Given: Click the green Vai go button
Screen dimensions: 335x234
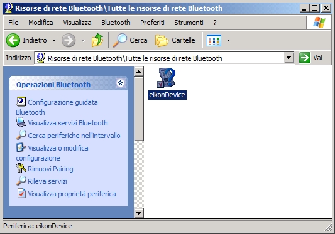Looking at the screenshot, I should (x=311, y=58).
